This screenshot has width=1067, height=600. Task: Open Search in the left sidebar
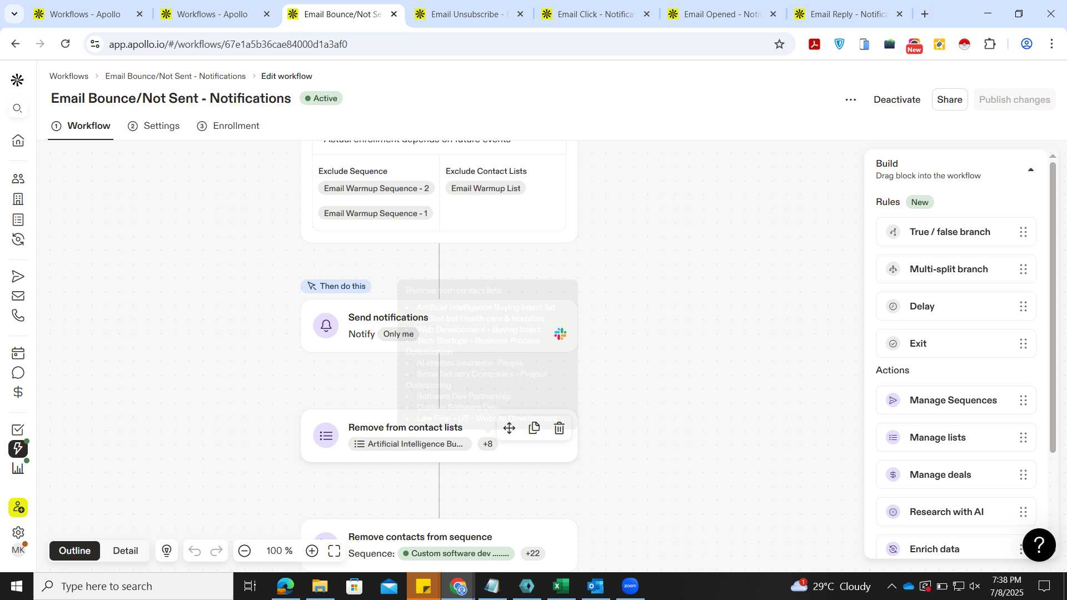coord(18,108)
